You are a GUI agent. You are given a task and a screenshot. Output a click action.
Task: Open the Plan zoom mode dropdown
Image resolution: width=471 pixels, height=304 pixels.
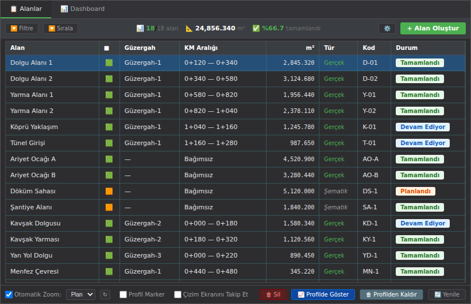coord(80,294)
